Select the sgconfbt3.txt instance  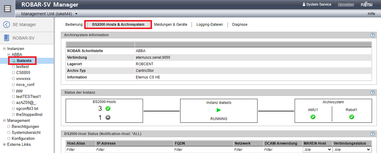27,109
